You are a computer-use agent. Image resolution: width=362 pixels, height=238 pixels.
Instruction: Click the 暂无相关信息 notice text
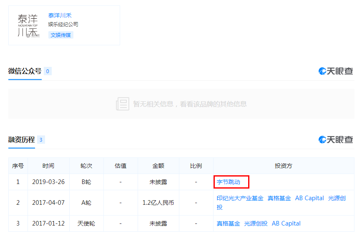pos(190,104)
